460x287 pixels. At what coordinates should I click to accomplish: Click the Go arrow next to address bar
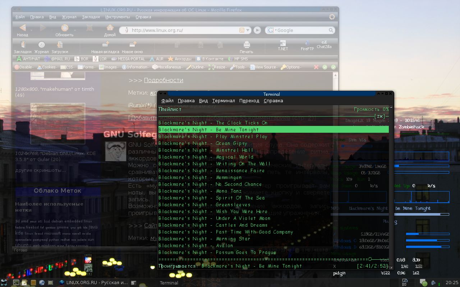[x=257, y=30]
